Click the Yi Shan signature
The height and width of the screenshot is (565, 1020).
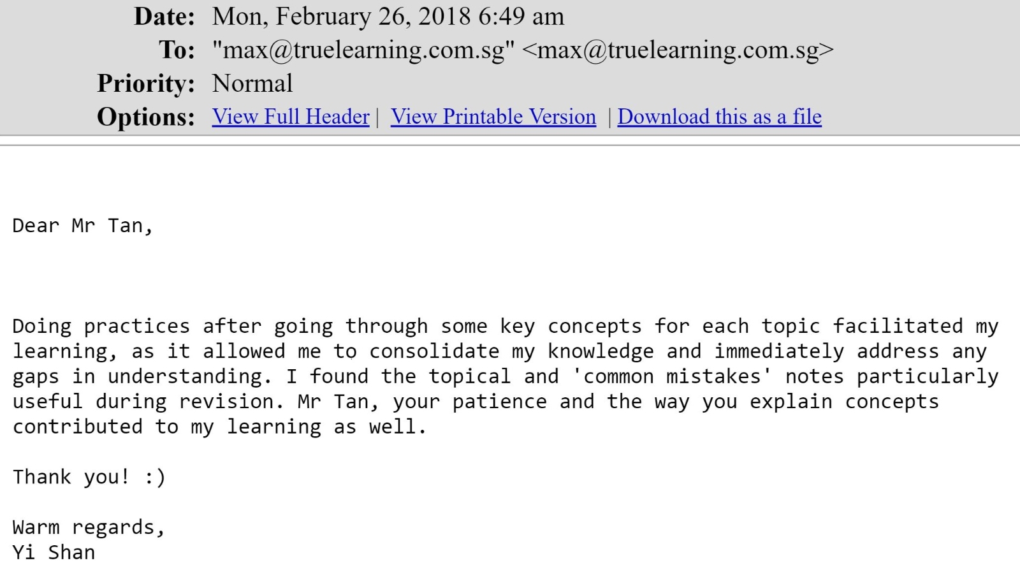point(54,552)
